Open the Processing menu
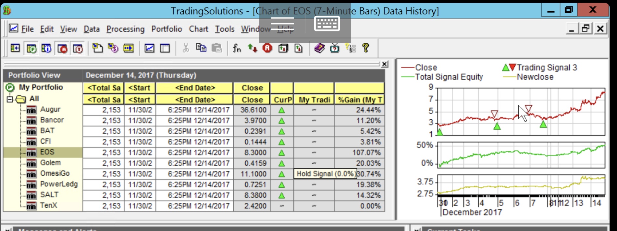The width and height of the screenshot is (617, 231). [x=126, y=29]
